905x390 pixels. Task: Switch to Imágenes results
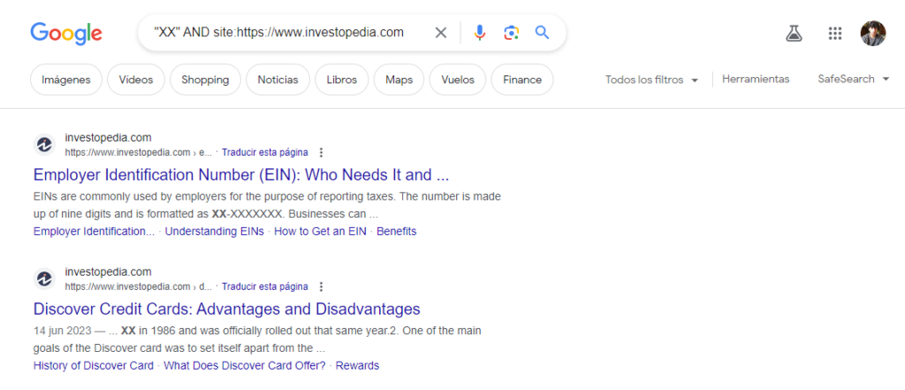tap(65, 80)
